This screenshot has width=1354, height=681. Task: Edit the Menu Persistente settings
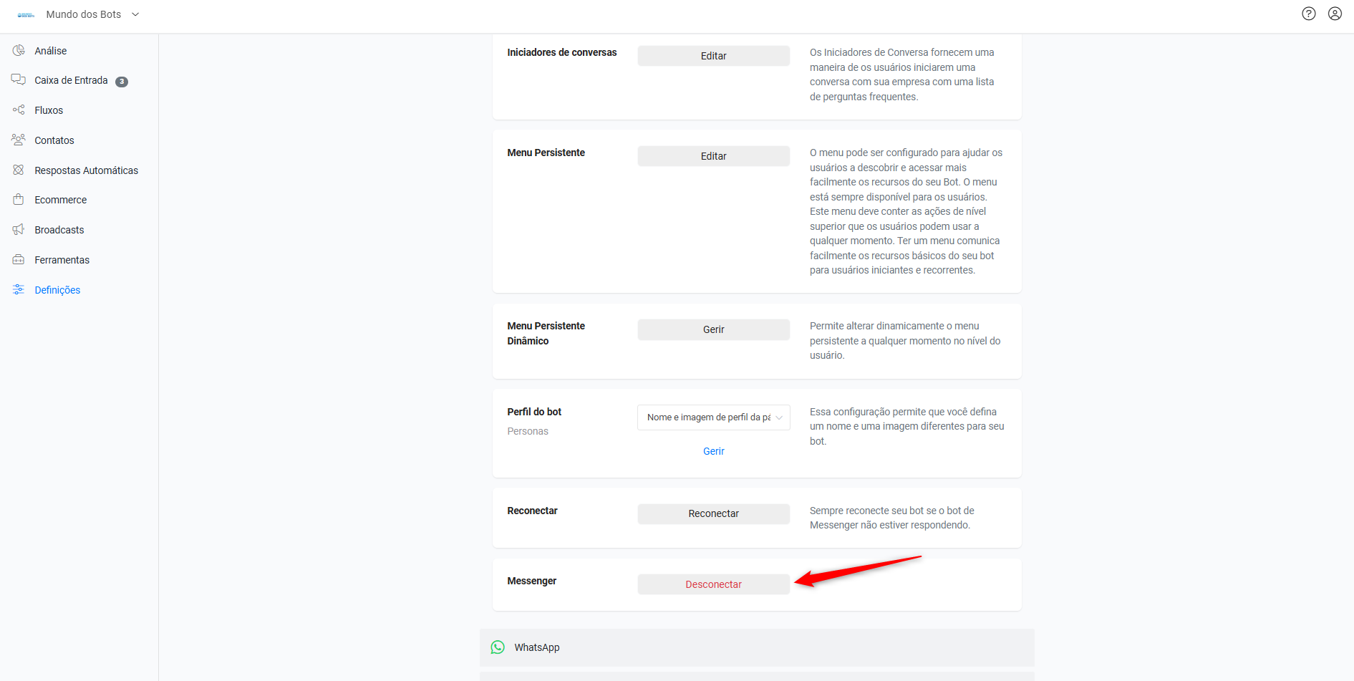(x=714, y=156)
